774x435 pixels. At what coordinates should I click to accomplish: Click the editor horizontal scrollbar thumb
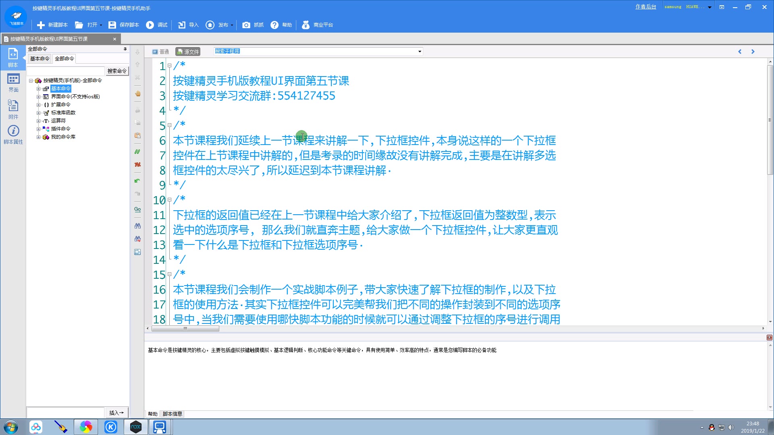[x=185, y=329]
